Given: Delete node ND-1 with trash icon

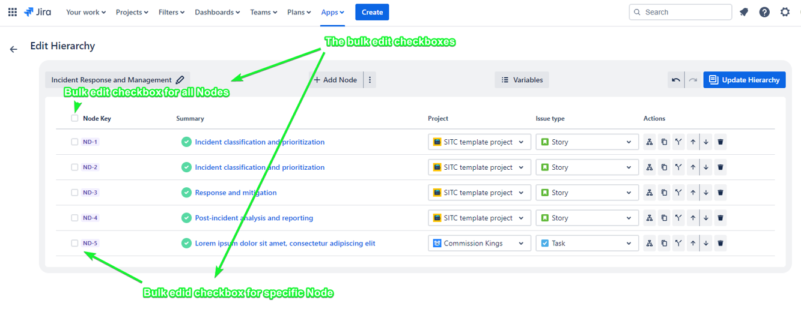Looking at the screenshot, I should 720,142.
